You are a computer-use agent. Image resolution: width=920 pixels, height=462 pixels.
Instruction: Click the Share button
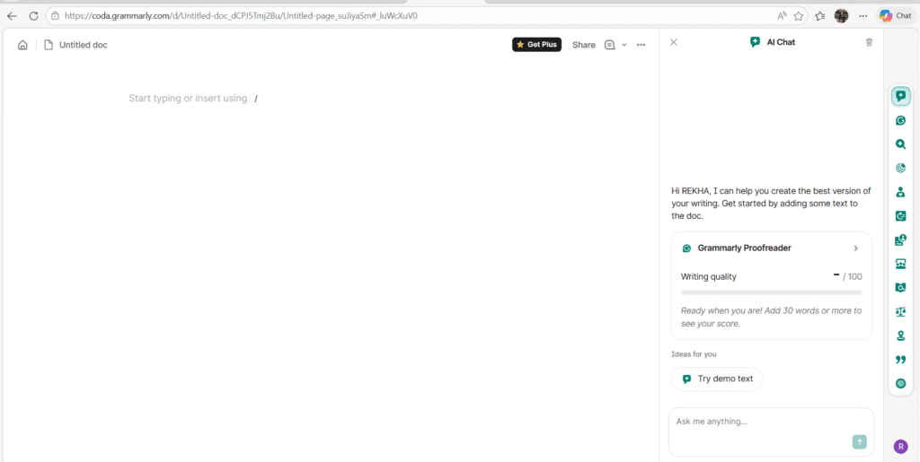coord(583,45)
